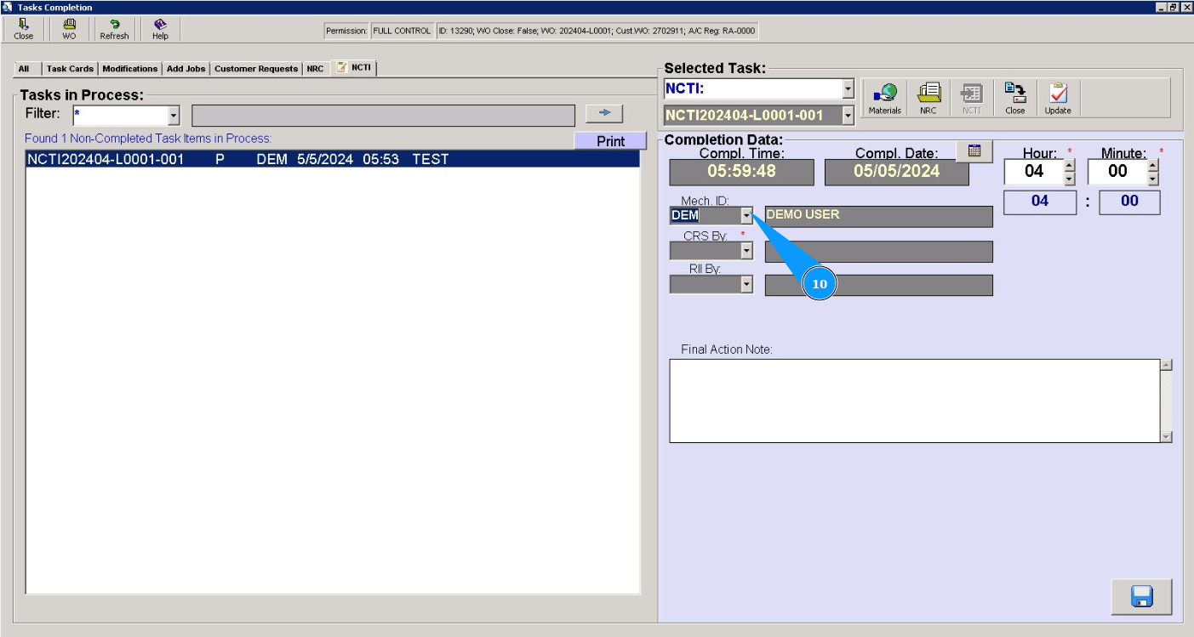This screenshot has width=1194, height=637.
Task: Click the Refresh toolbar icon
Action: tap(114, 30)
